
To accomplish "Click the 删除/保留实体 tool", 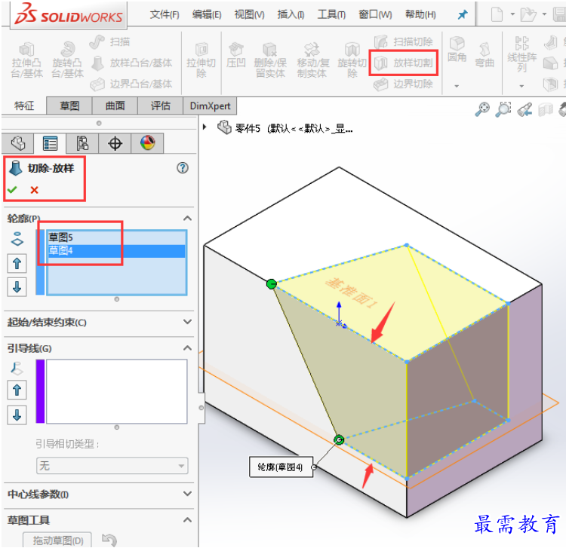I will pos(270,60).
